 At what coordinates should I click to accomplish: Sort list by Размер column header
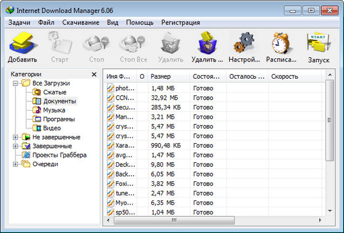pyautogui.click(x=168, y=76)
